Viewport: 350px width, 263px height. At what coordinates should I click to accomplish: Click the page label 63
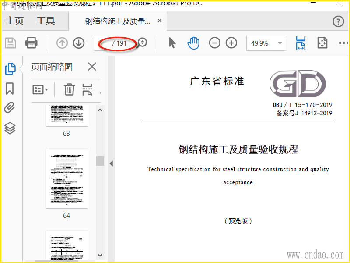[x=66, y=134]
